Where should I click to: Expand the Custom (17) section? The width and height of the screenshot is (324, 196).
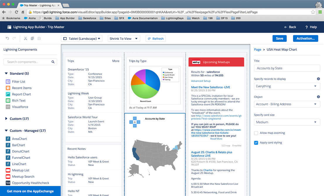(6, 119)
